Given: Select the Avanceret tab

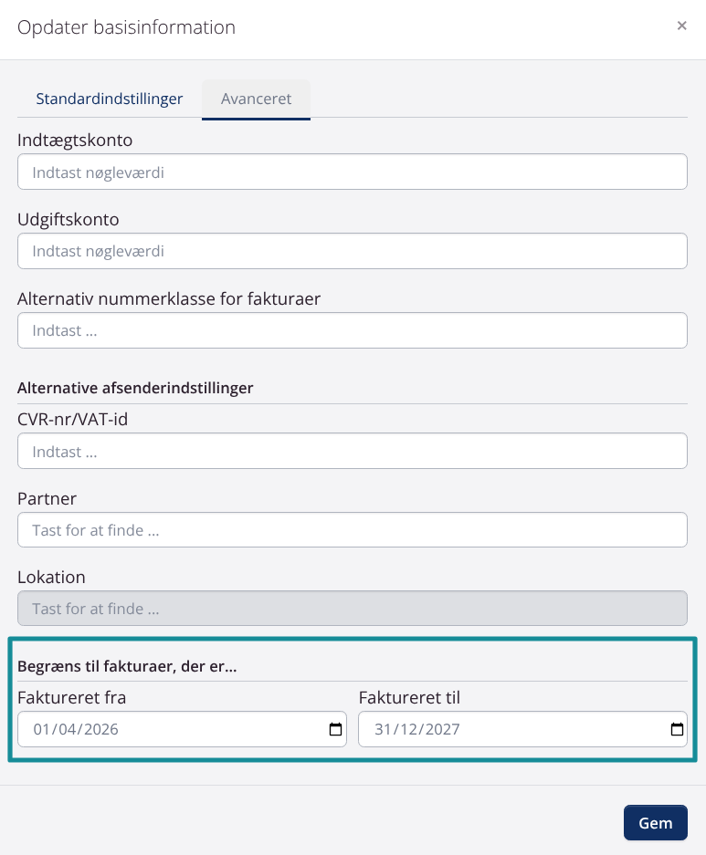Looking at the screenshot, I should tap(256, 99).
